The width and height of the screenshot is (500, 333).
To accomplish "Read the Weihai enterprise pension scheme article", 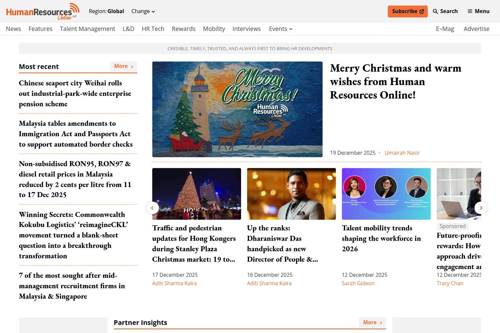I will (x=75, y=94).
